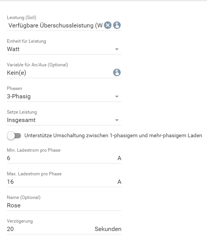Expand the Setze Leistung dropdown arrow
The image size is (207, 239).
coord(117,120)
